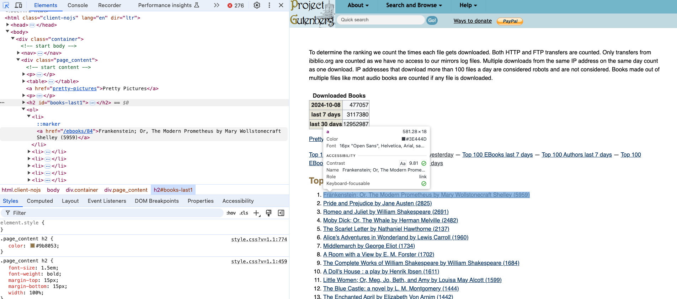Focus the Quick search input field
Image resolution: width=677 pixels, height=299 pixels.
pos(380,20)
